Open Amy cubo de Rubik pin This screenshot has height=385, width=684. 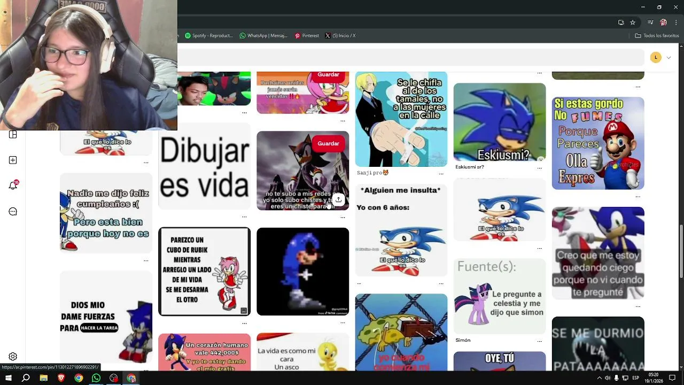pos(204,272)
